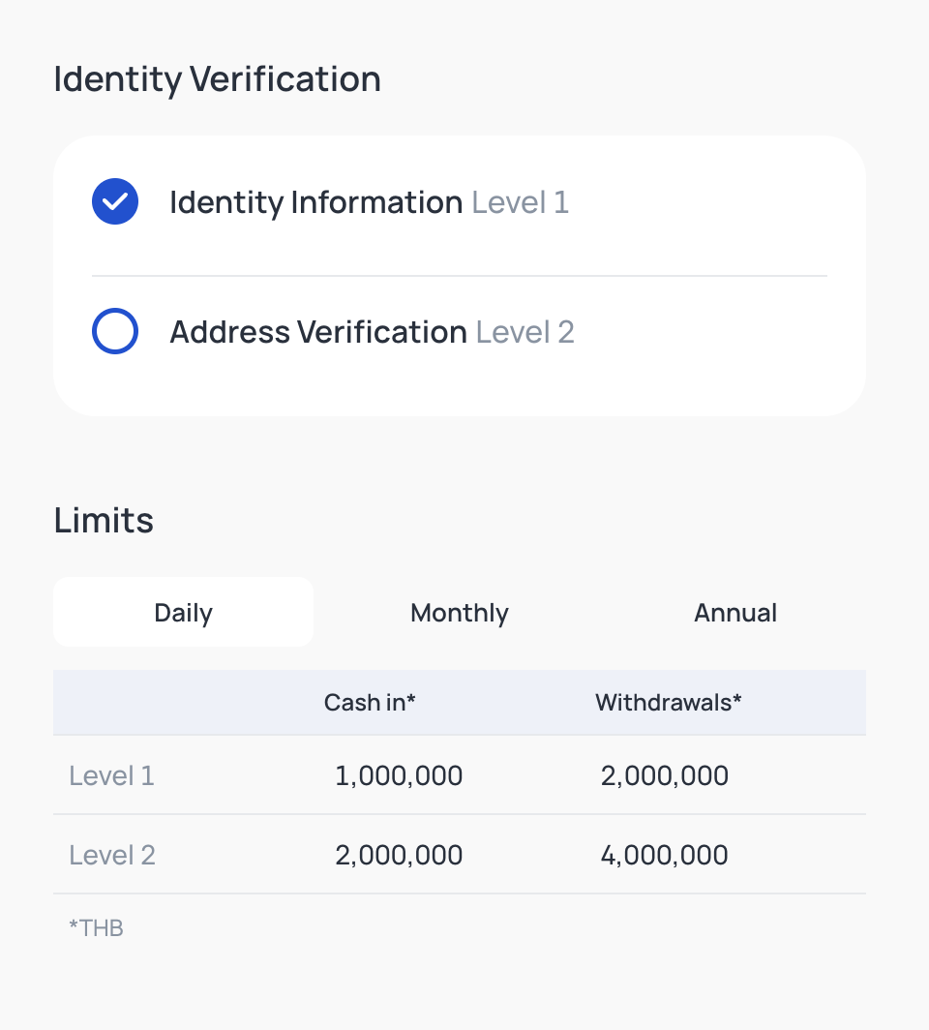This screenshot has height=1030, width=929.
Task: Switch to the Annual limits tab
Action: coord(735,612)
